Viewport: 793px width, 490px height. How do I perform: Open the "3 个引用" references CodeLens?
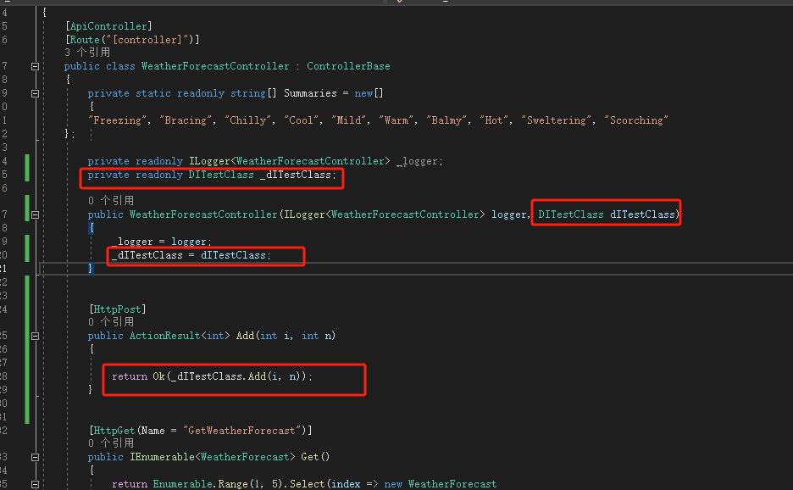pyautogui.click(x=87, y=53)
